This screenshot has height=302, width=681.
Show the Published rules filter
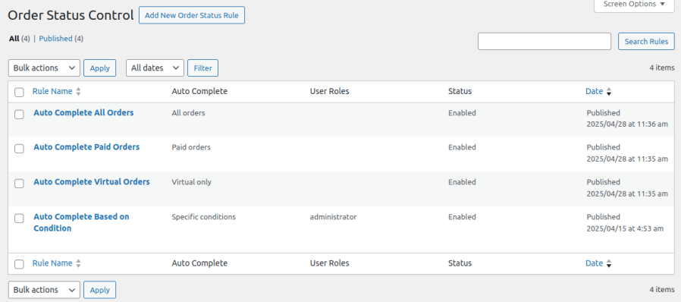[x=55, y=39]
